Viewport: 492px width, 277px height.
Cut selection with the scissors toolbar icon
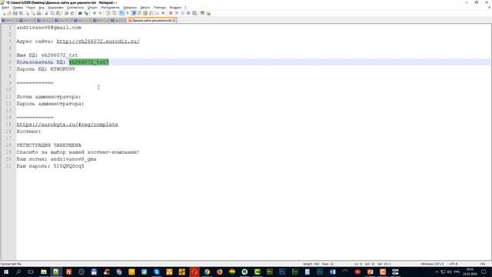46,13
